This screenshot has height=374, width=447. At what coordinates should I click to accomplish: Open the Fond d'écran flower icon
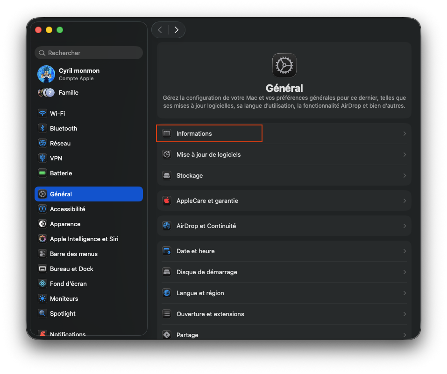coord(43,284)
